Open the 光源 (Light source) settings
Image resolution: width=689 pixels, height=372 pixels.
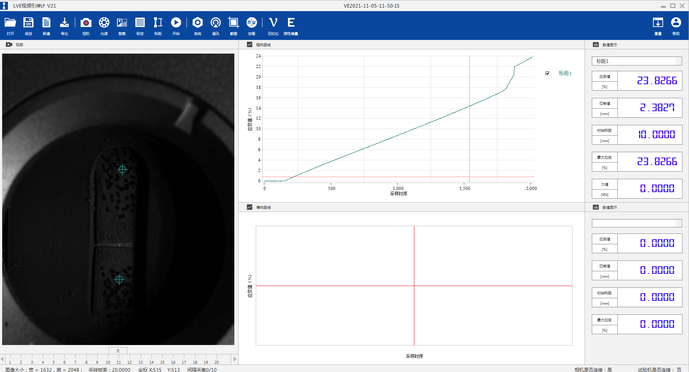click(104, 23)
